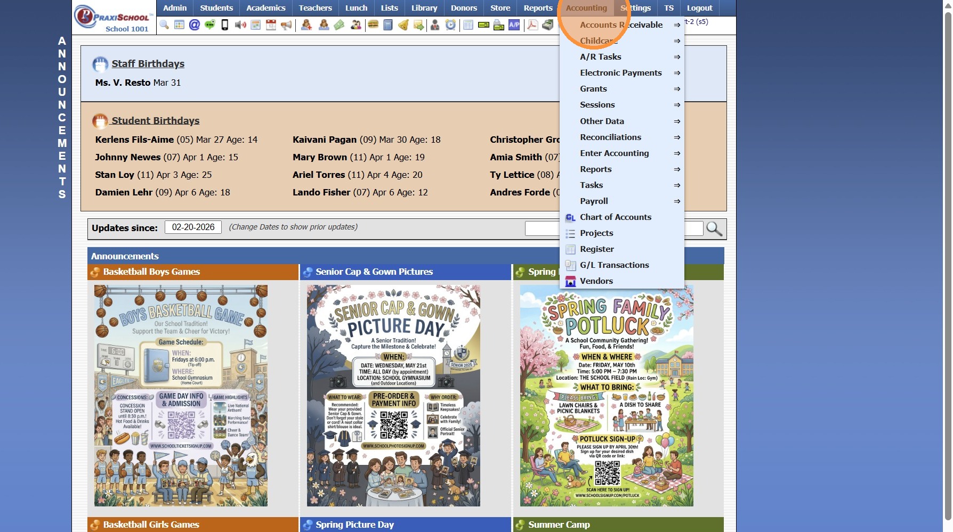Open the green chat bubble icon
Screen dimensions: 953x532
coord(210,25)
